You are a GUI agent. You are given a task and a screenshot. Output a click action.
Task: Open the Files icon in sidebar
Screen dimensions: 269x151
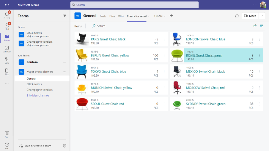point(7,72)
